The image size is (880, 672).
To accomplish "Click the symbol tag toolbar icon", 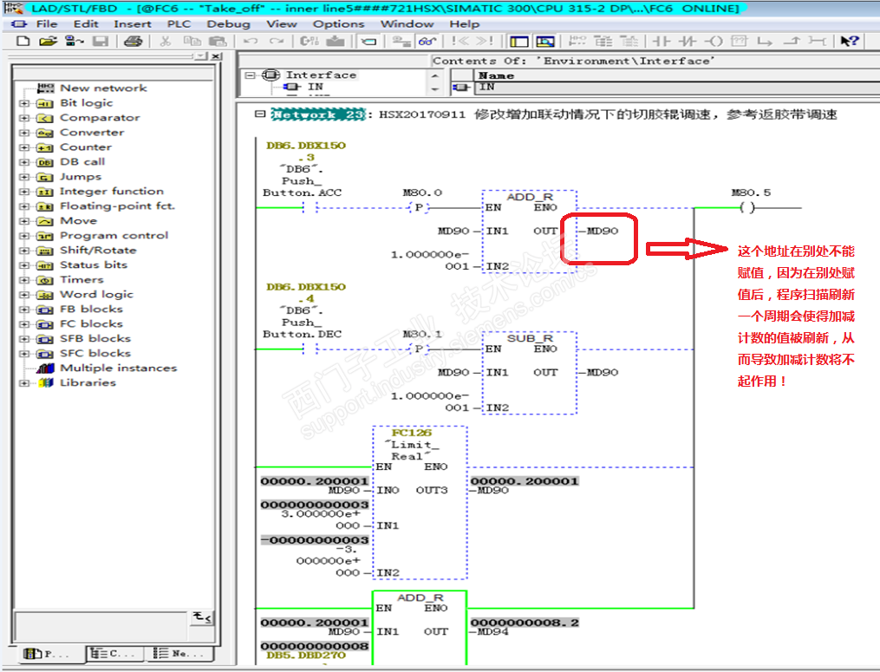I will click(368, 41).
